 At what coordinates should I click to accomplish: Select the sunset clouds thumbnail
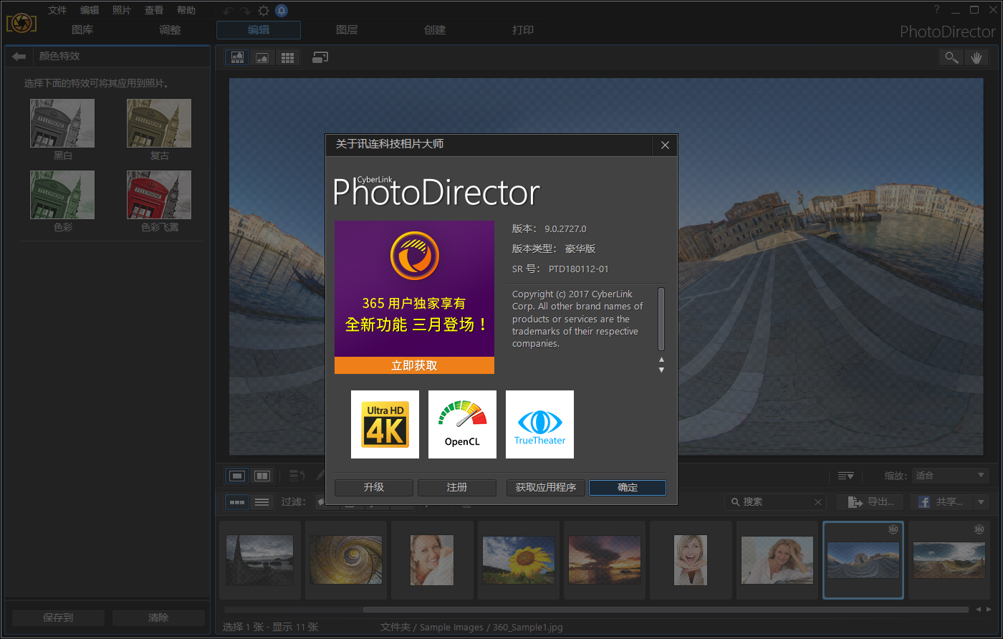(605, 560)
